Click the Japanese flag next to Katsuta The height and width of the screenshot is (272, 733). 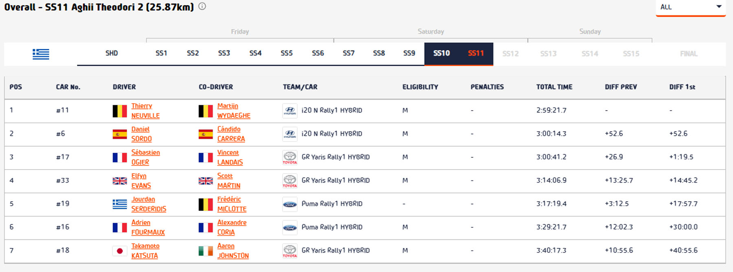120,251
